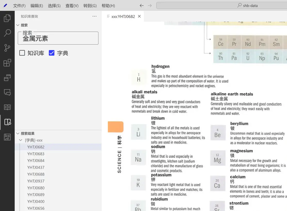This screenshot has width=287, height=211.
Task: Open the Extensions blocks icon
Action: [x=7, y=63]
